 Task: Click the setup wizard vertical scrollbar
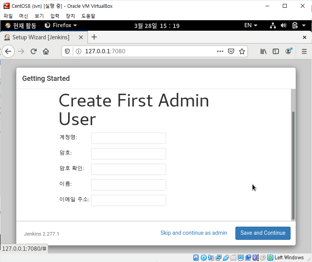[293, 166]
